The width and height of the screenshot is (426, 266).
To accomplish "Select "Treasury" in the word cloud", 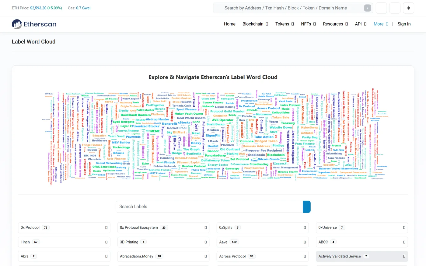I will (288, 123).
